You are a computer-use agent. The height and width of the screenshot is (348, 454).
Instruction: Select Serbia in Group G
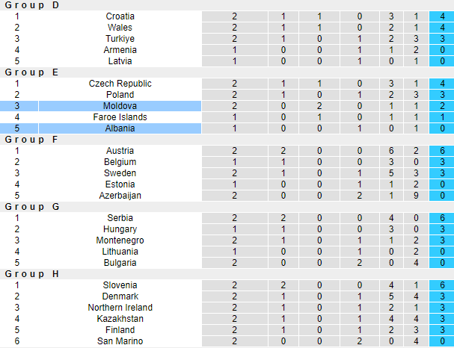coord(120,218)
